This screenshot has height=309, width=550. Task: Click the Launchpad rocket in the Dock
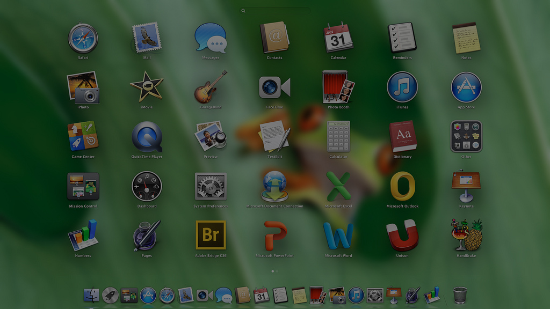coord(110,296)
